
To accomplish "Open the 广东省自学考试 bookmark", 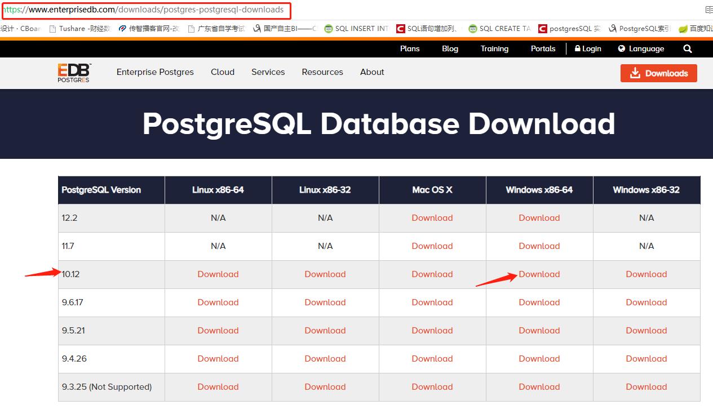I will pyautogui.click(x=217, y=28).
